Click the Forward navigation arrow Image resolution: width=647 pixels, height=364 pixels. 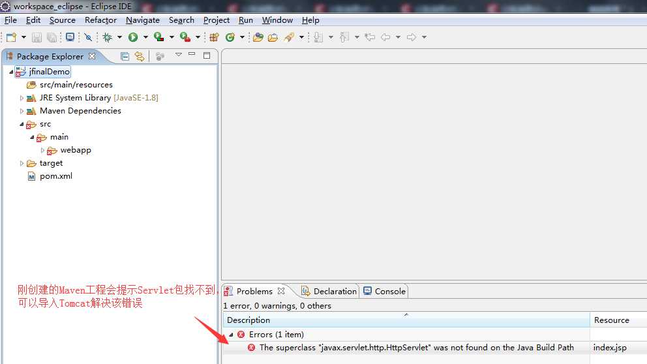pos(412,37)
